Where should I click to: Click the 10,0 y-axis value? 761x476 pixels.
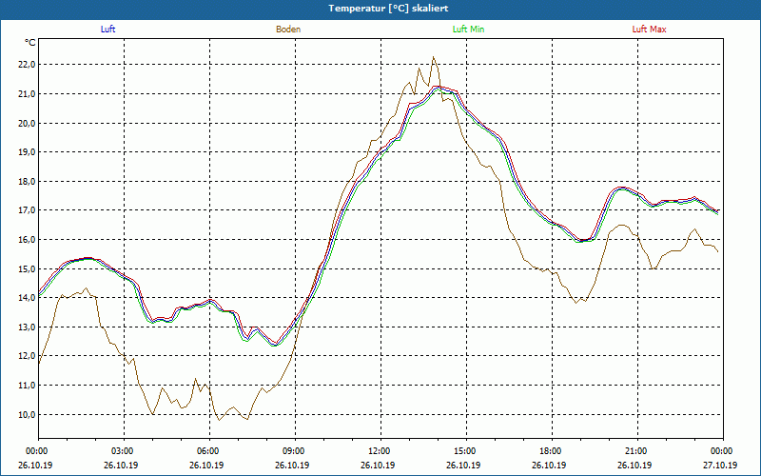(27, 414)
